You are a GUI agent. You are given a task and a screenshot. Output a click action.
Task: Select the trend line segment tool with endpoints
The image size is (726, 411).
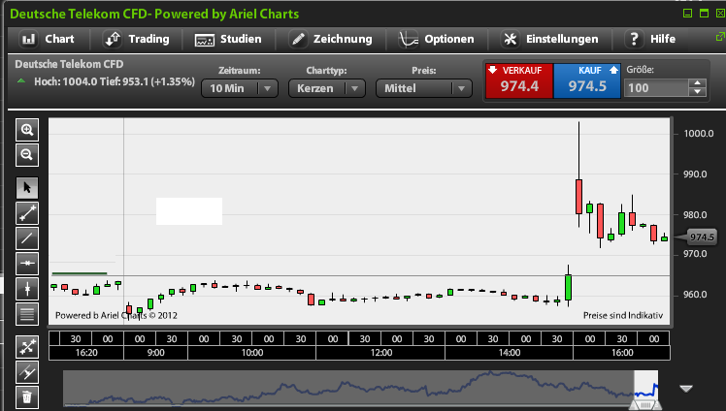pos(27,213)
